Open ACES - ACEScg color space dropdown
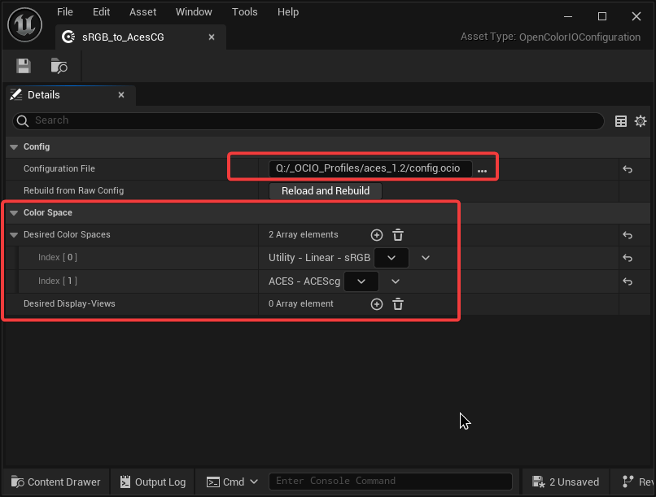Viewport: 656px width, 497px height. (361, 281)
